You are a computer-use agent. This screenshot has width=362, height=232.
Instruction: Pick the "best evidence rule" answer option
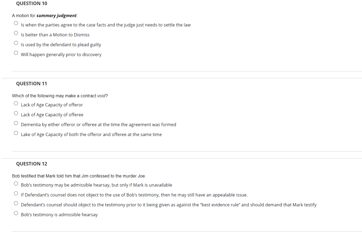(16, 203)
